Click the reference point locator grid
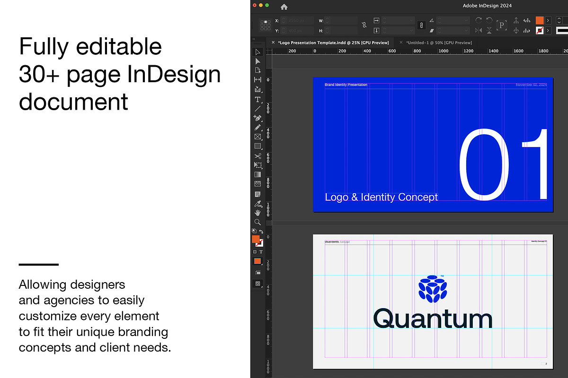The height and width of the screenshot is (378, 568). (266, 25)
